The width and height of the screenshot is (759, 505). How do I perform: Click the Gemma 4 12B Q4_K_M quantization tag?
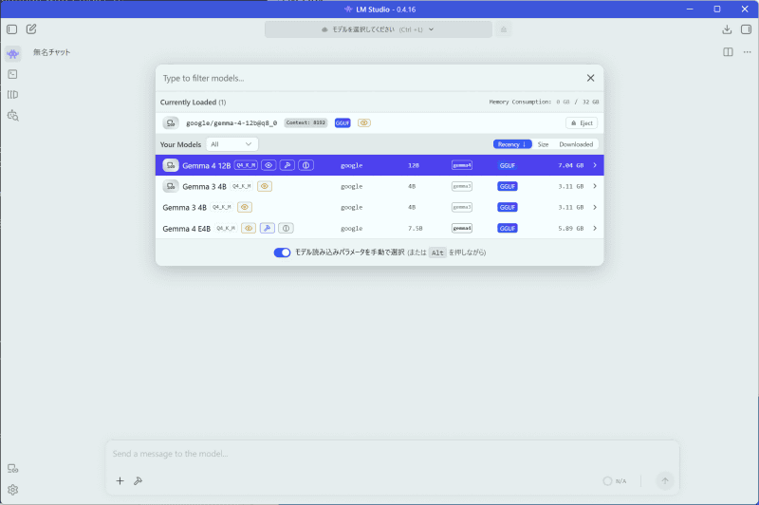[x=246, y=165]
